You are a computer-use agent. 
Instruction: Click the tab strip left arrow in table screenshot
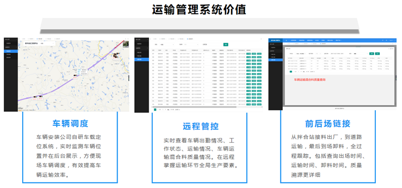click(x=151, y=39)
